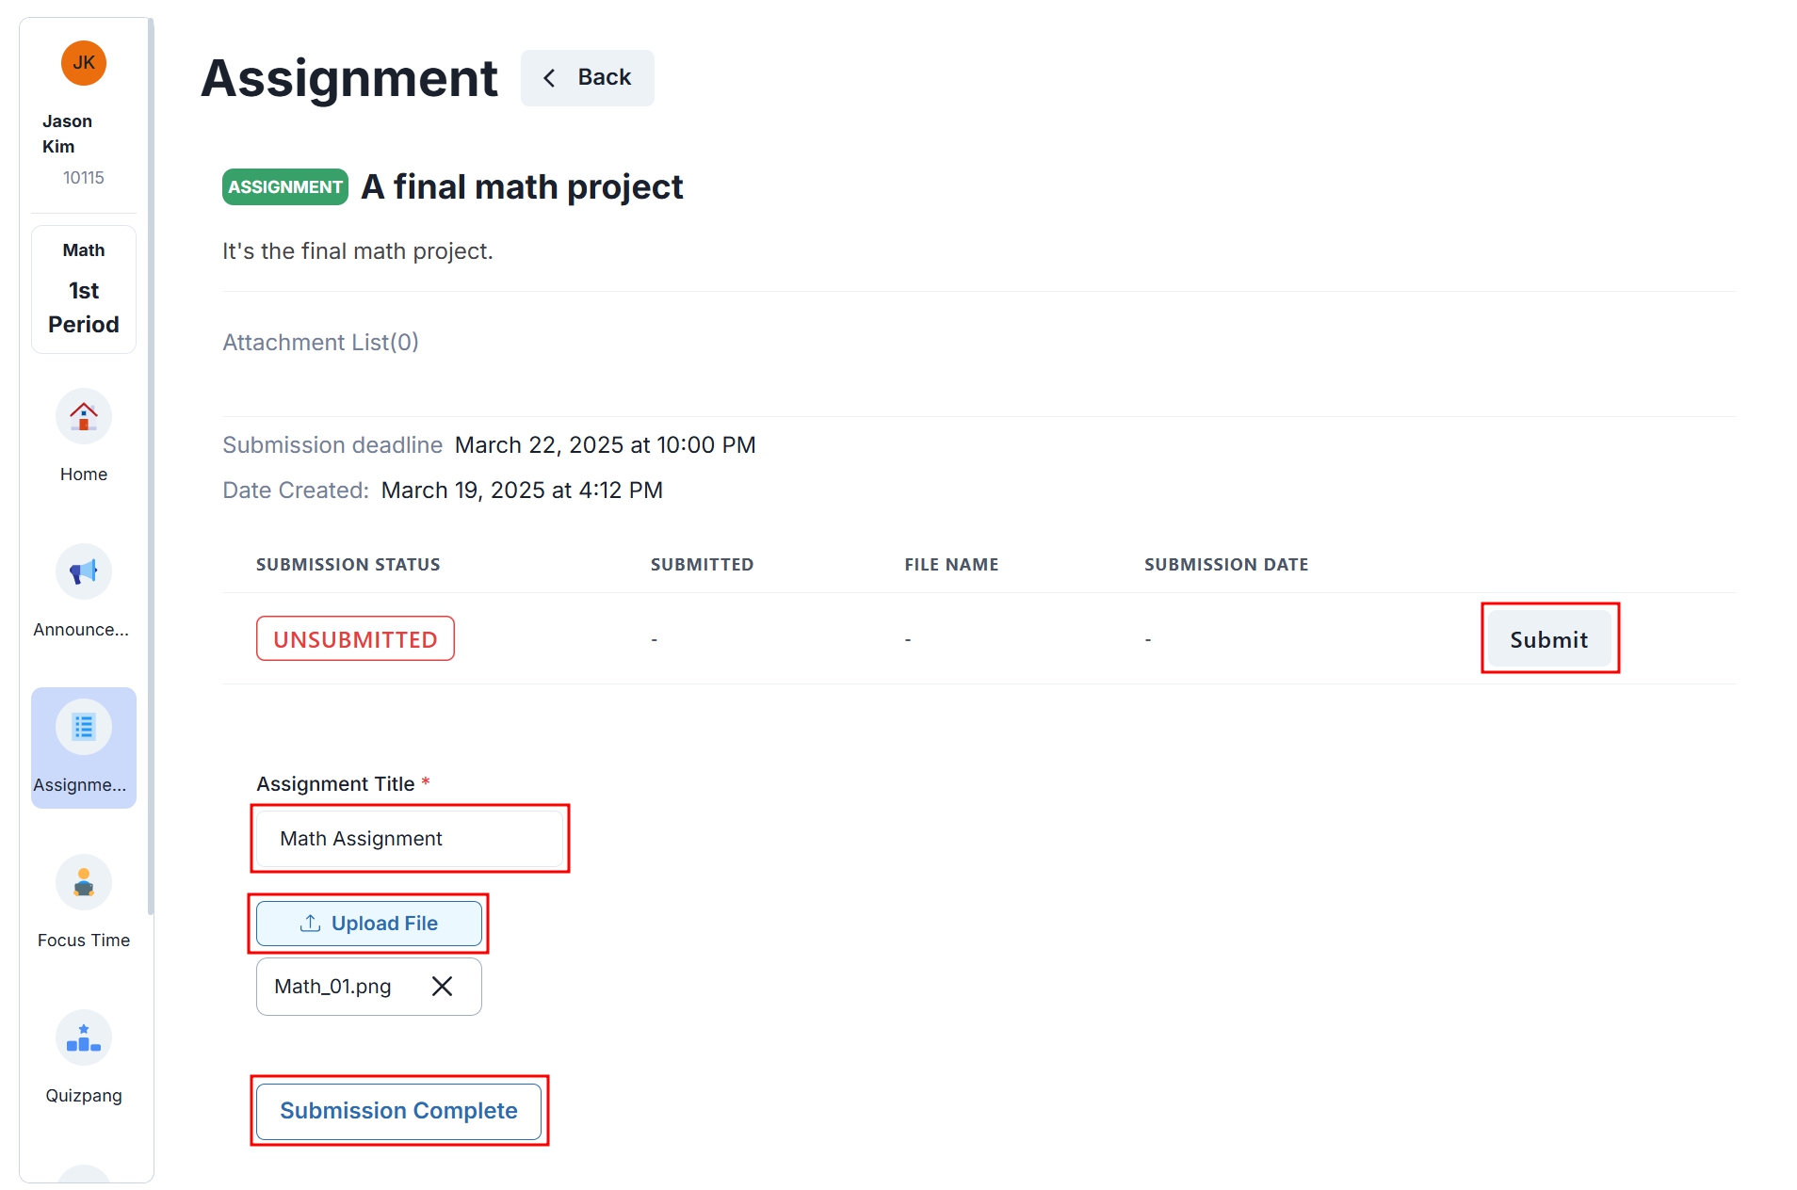This screenshot has width=1797, height=1190.
Task: Click the Attachment List(0) label
Action: (x=320, y=342)
